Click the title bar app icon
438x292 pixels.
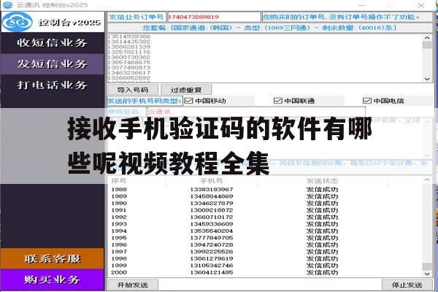click(7, 5)
